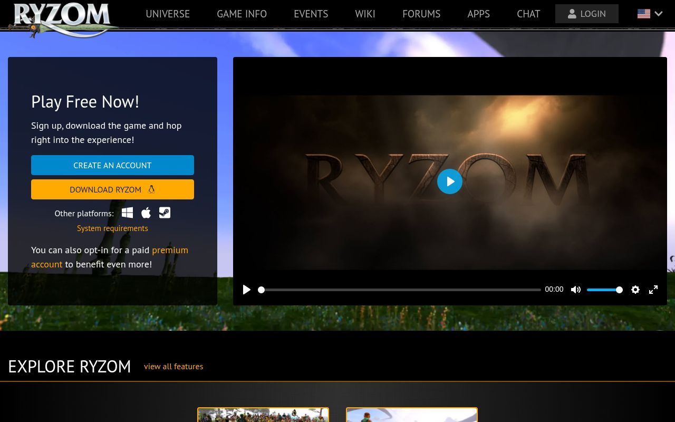This screenshot has width=675, height=422.
Task: Click the 00:00 video time display
Action: click(x=554, y=290)
